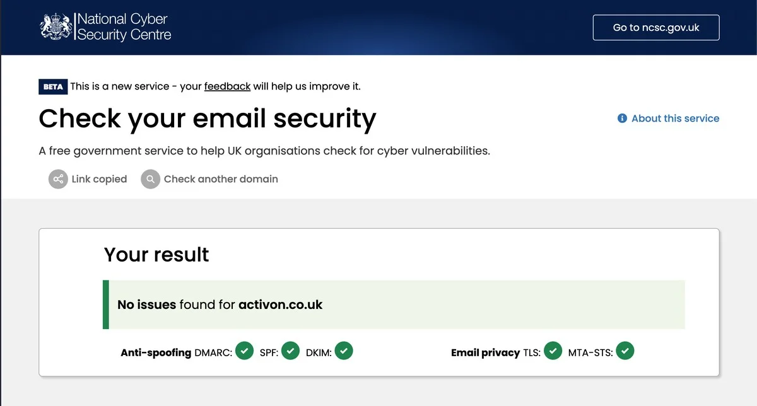Click the info icon next to About this service
Screen dimensions: 757x406
[x=621, y=118]
